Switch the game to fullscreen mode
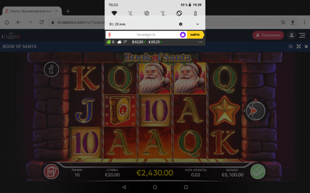The height and width of the screenshot is (193, 310). tap(299, 47)
